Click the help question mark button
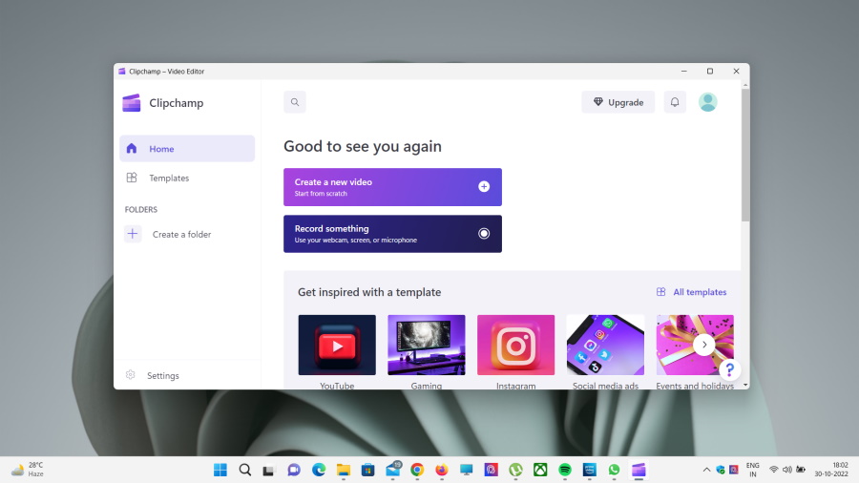This screenshot has width=859, height=483. coord(729,369)
